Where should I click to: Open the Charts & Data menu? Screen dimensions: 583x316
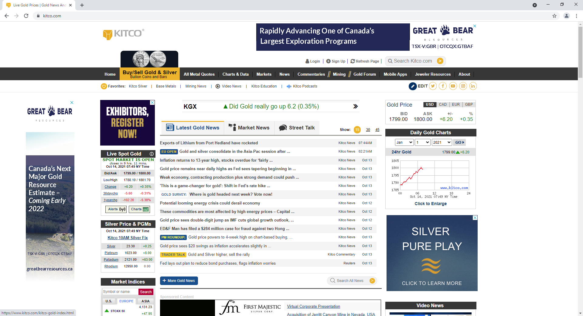pyautogui.click(x=235, y=74)
